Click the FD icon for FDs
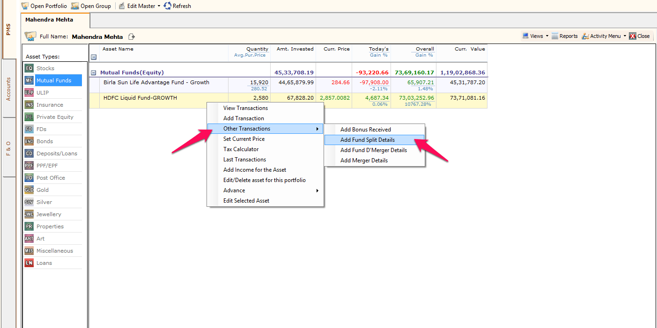This screenshot has height=328, width=657. (x=29, y=129)
